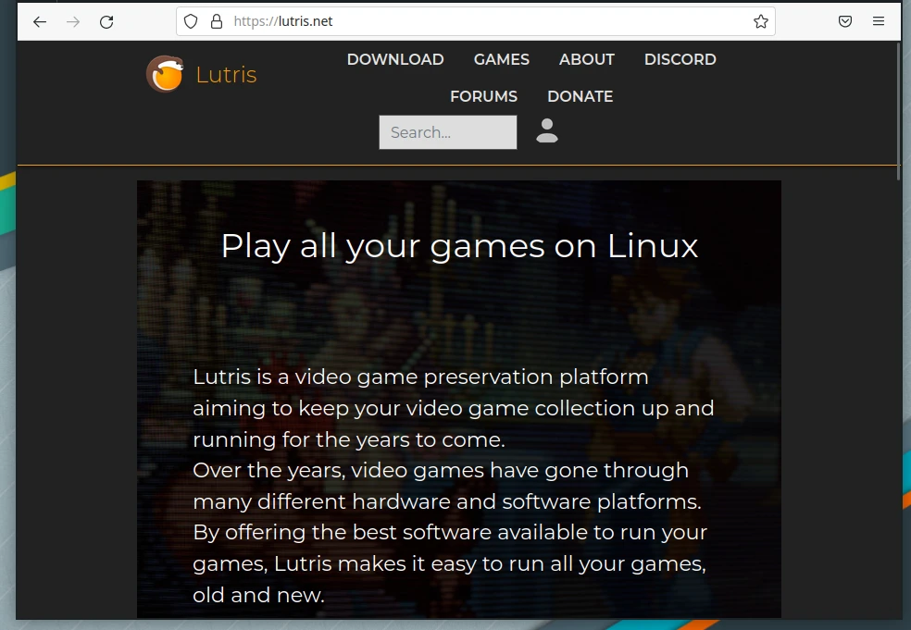Image resolution: width=911 pixels, height=630 pixels.
Task: Click the browser back arrow
Action: (x=40, y=22)
